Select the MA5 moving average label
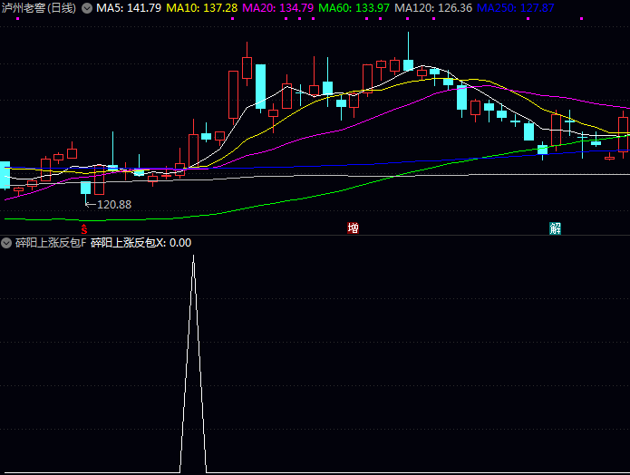This screenshot has height=475, width=630. [129, 8]
